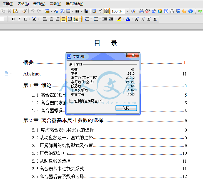Increase the font size with A+
The image size is (203, 182).
pyautogui.click(x=137, y=19)
